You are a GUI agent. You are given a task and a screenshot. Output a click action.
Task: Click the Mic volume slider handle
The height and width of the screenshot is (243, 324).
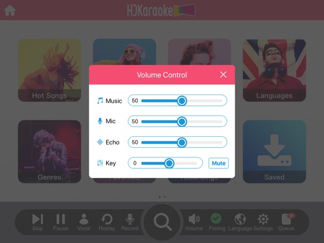[182, 122]
